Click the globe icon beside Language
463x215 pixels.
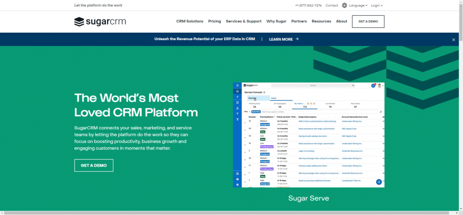(344, 5)
